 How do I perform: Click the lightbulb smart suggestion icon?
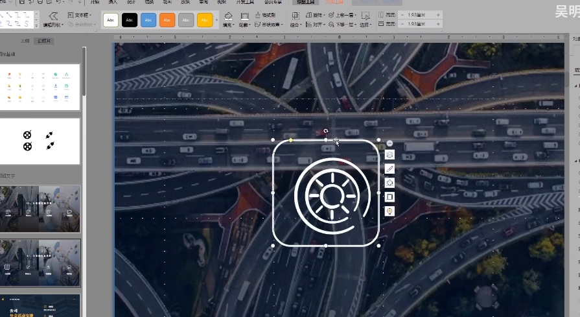pyautogui.click(x=389, y=211)
